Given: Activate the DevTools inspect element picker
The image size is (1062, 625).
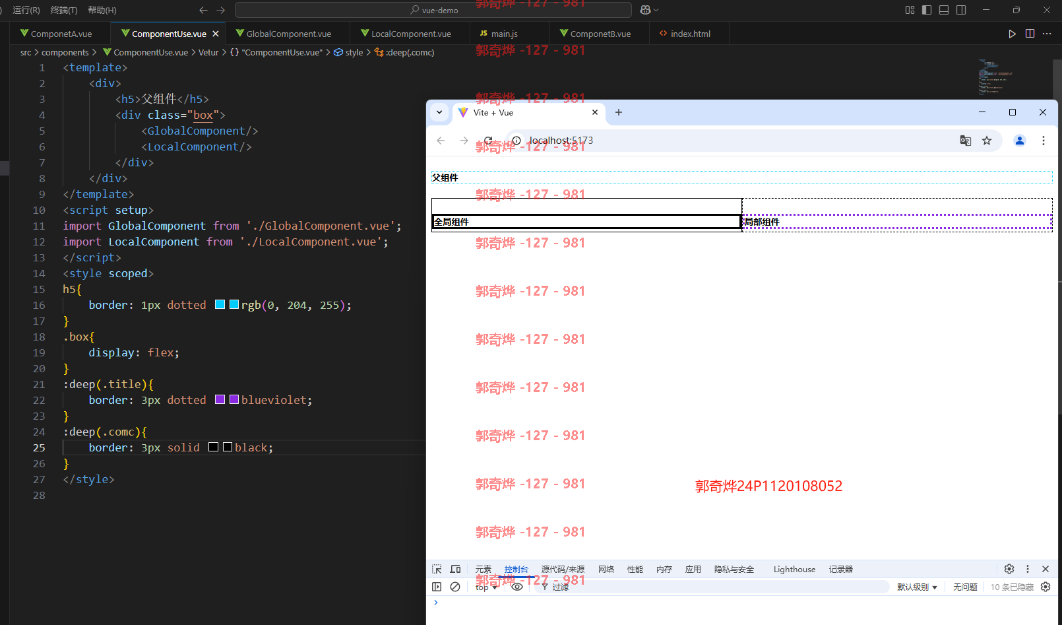Looking at the screenshot, I should point(437,569).
